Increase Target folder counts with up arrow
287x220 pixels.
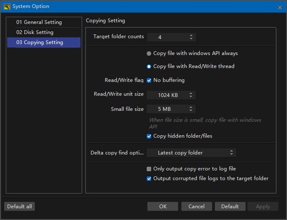(191, 35)
